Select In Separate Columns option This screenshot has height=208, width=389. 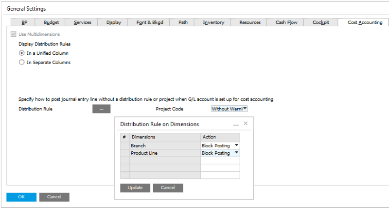point(21,62)
